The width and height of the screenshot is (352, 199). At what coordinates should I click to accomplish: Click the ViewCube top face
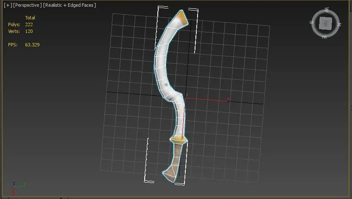(x=325, y=23)
